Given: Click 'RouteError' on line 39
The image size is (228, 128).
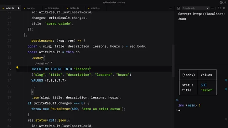Looking at the screenshot, I should click(x=60, y=109).
